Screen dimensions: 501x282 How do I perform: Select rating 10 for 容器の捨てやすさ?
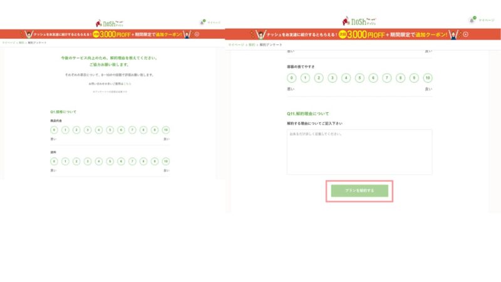427,78
